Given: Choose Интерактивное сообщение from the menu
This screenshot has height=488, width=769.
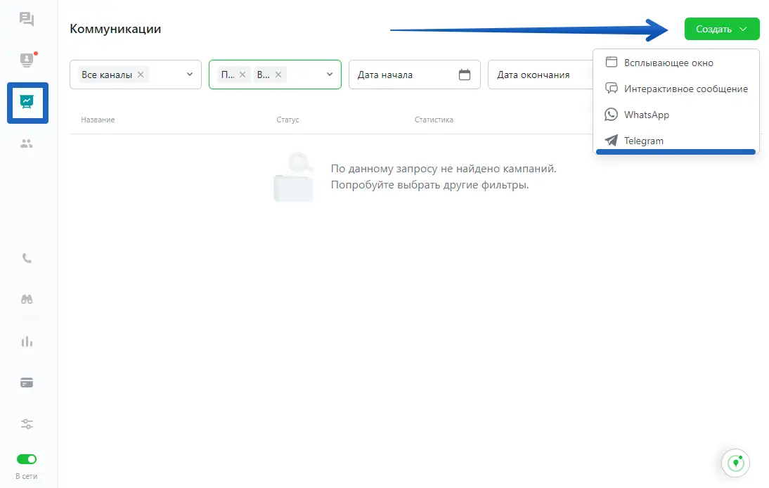Looking at the screenshot, I should (x=676, y=89).
